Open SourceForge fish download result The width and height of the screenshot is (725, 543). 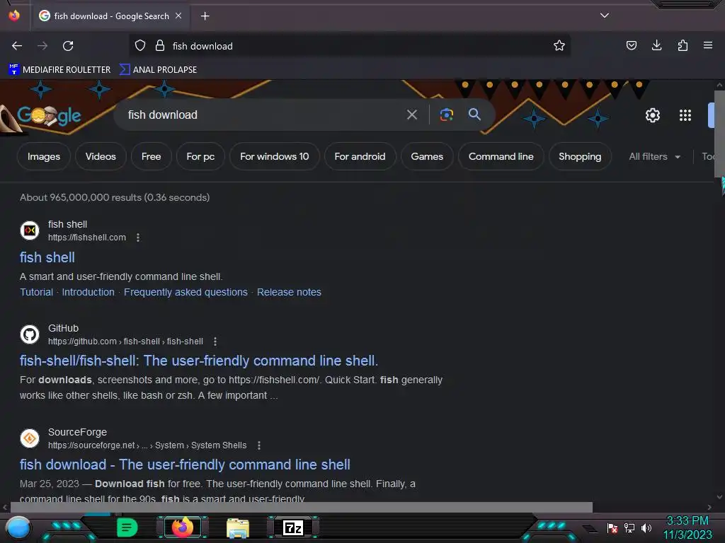click(185, 465)
